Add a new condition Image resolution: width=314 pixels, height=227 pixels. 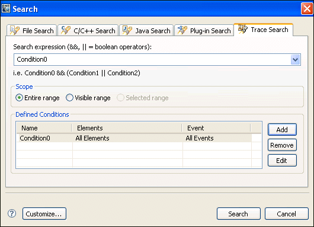pyautogui.click(x=282, y=130)
